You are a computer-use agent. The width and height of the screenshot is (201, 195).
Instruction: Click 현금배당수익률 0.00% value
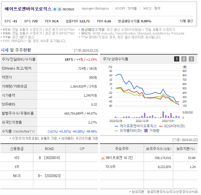[x=135, y=21]
